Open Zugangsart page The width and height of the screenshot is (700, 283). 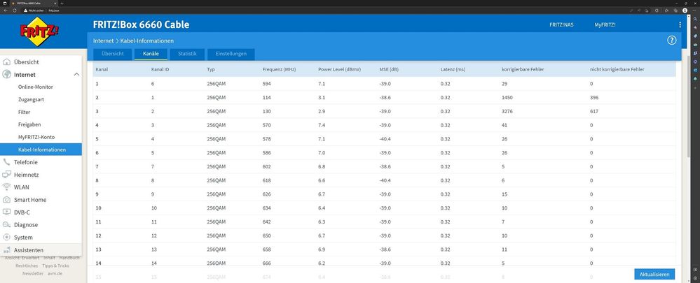(31, 100)
